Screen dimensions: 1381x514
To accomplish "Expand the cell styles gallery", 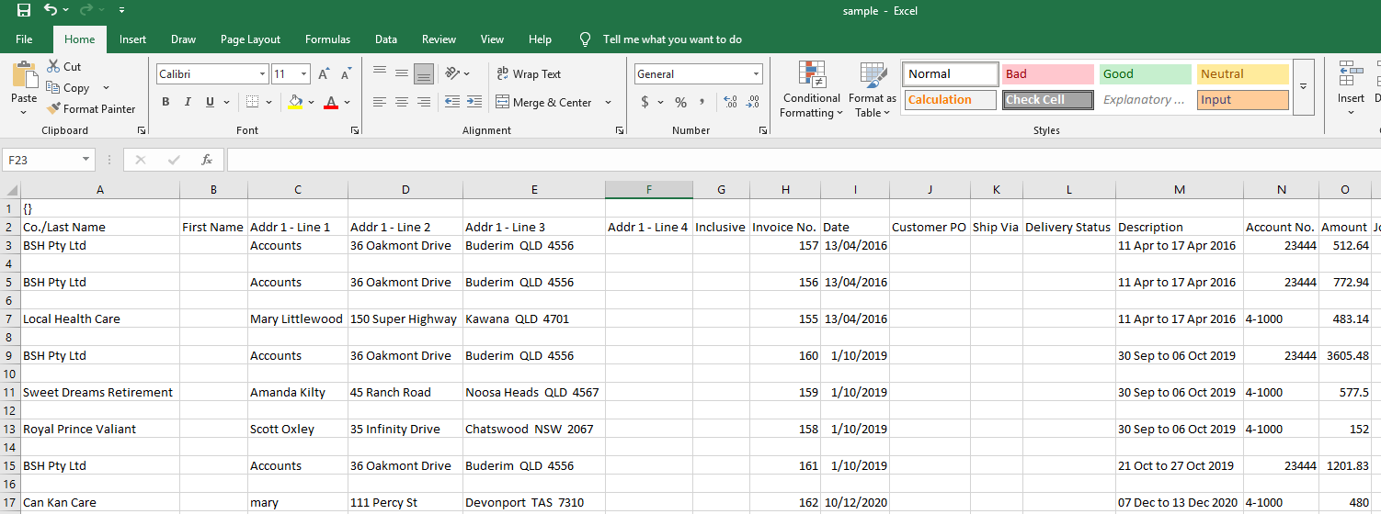I will point(1303,86).
